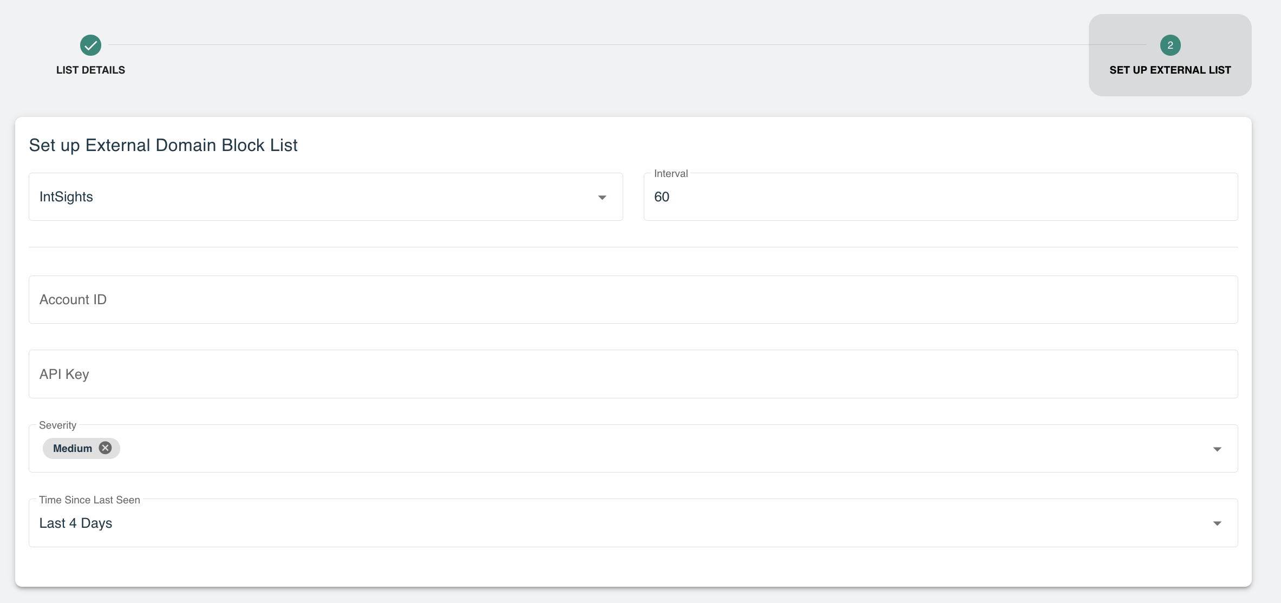Go back to LIST DETAILS step label
Screen dimensions: 1281x603
pos(90,70)
